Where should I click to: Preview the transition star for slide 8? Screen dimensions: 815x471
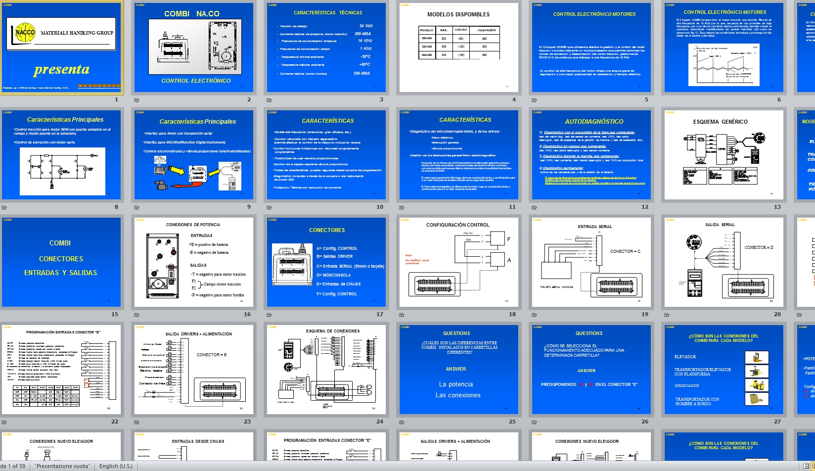tap(4, 207)
